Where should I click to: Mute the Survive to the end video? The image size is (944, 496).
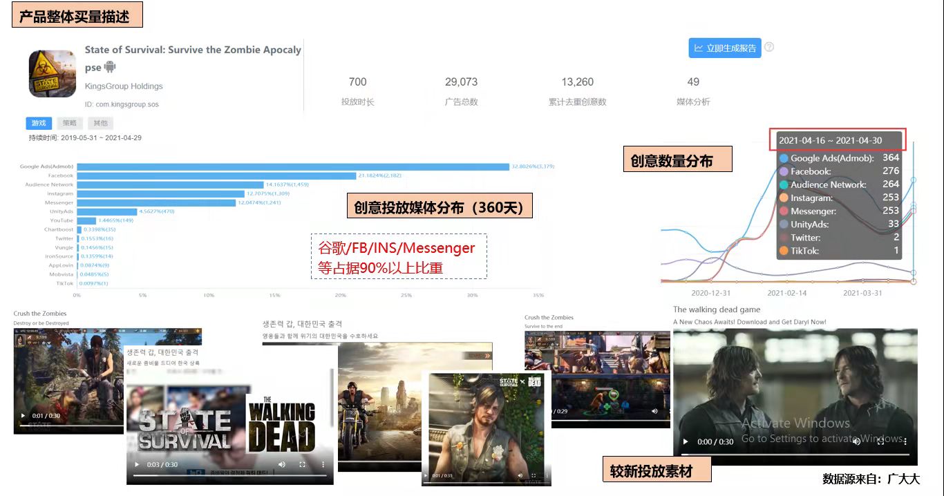tap(654, 412)
